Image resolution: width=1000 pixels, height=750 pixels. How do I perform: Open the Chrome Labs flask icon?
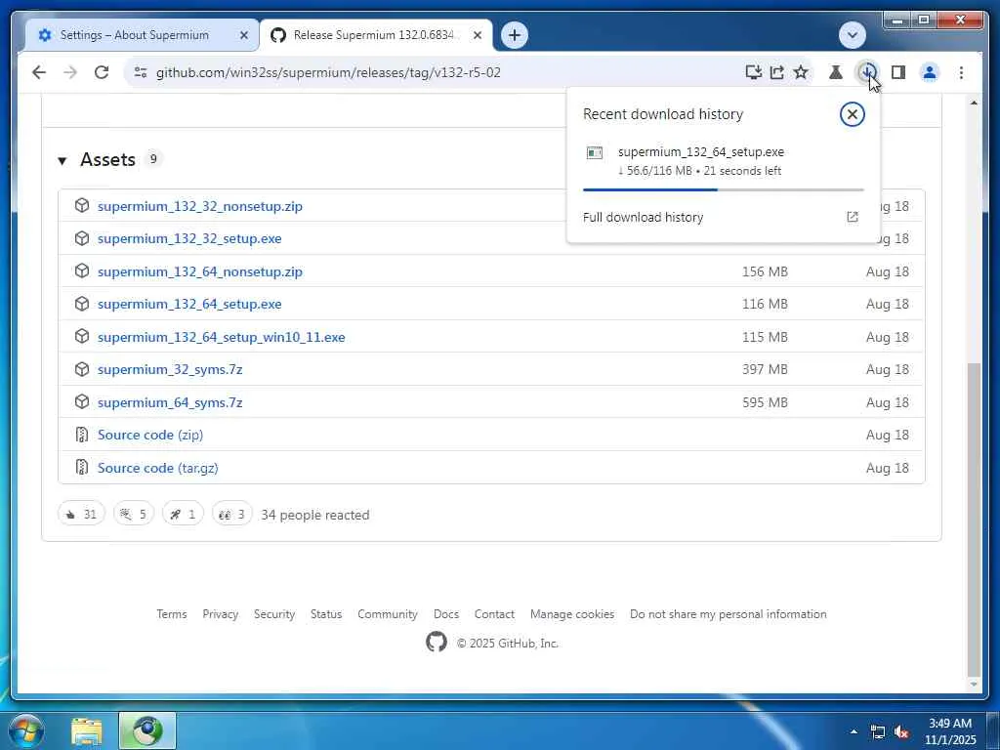(x=836, y=72)
